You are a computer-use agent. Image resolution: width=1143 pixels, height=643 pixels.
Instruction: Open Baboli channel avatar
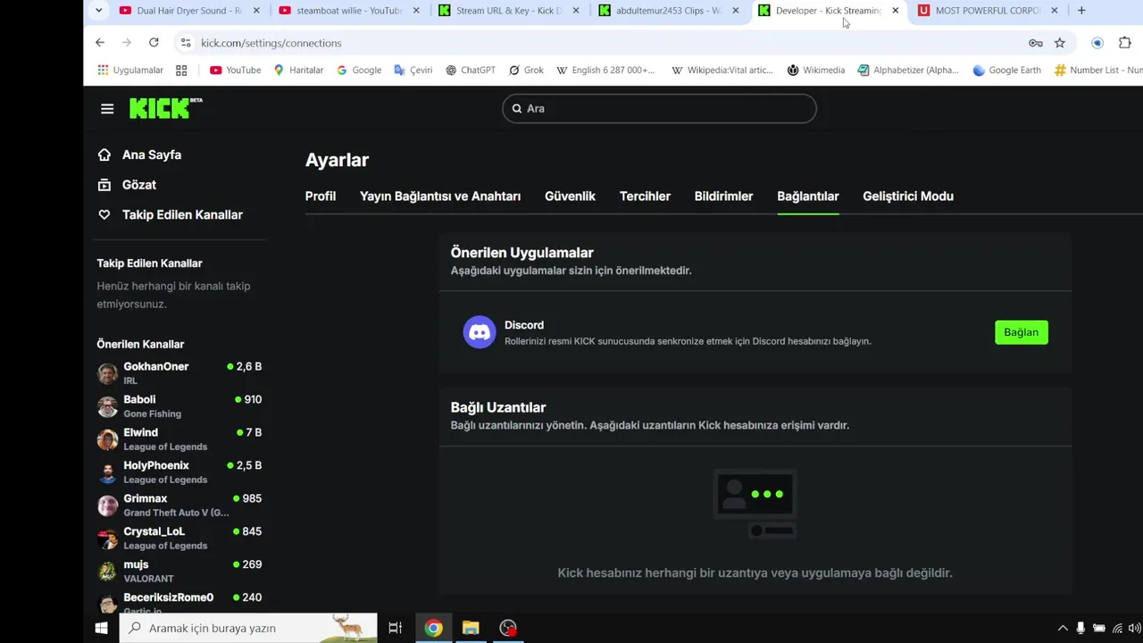click(x=107, y=405)
